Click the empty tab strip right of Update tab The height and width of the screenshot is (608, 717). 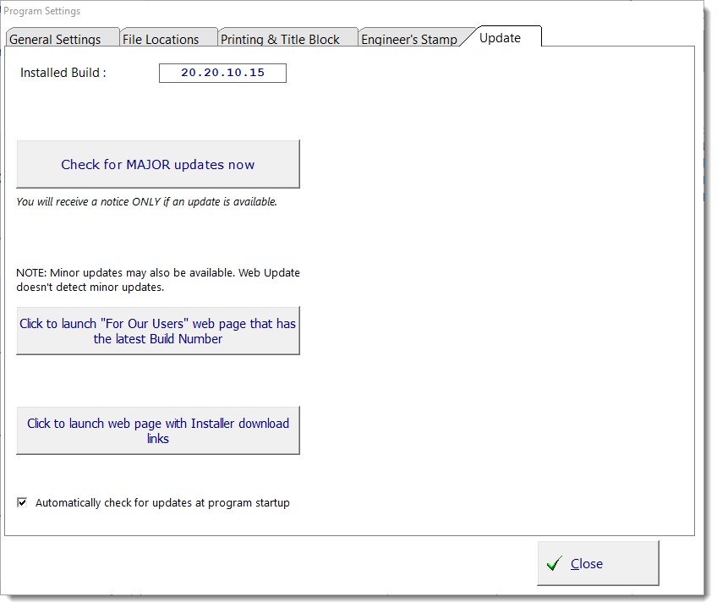[x=617, y=37]
